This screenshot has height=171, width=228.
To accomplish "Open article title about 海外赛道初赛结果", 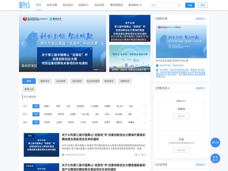I will [103, 137].
